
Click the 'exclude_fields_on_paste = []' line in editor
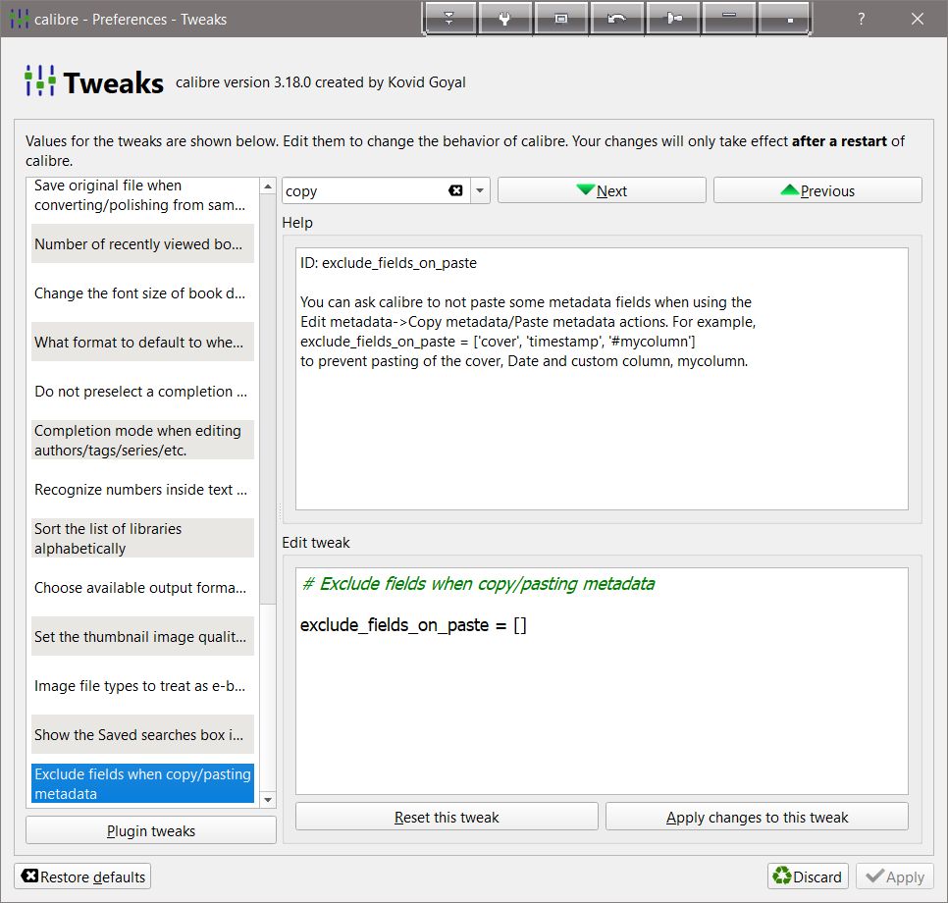click(x=413, y=625)
